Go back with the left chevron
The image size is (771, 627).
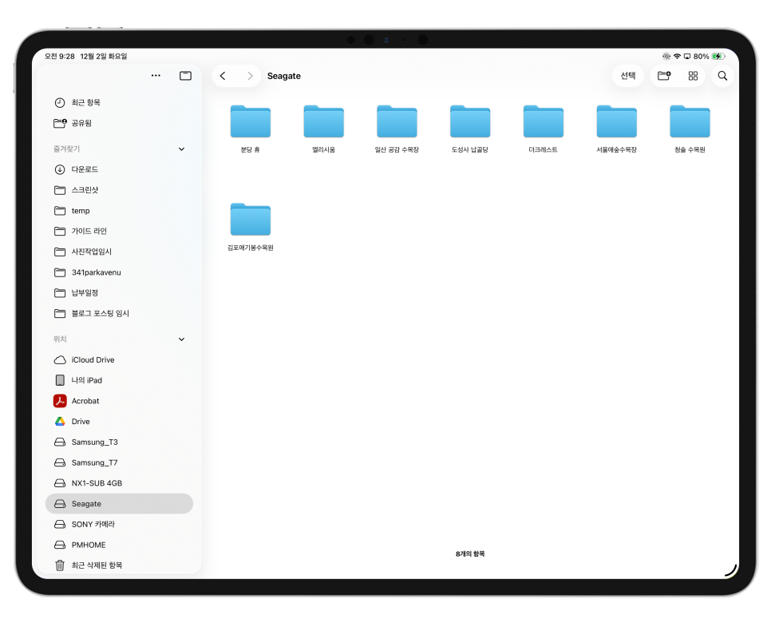click(223, 76)
